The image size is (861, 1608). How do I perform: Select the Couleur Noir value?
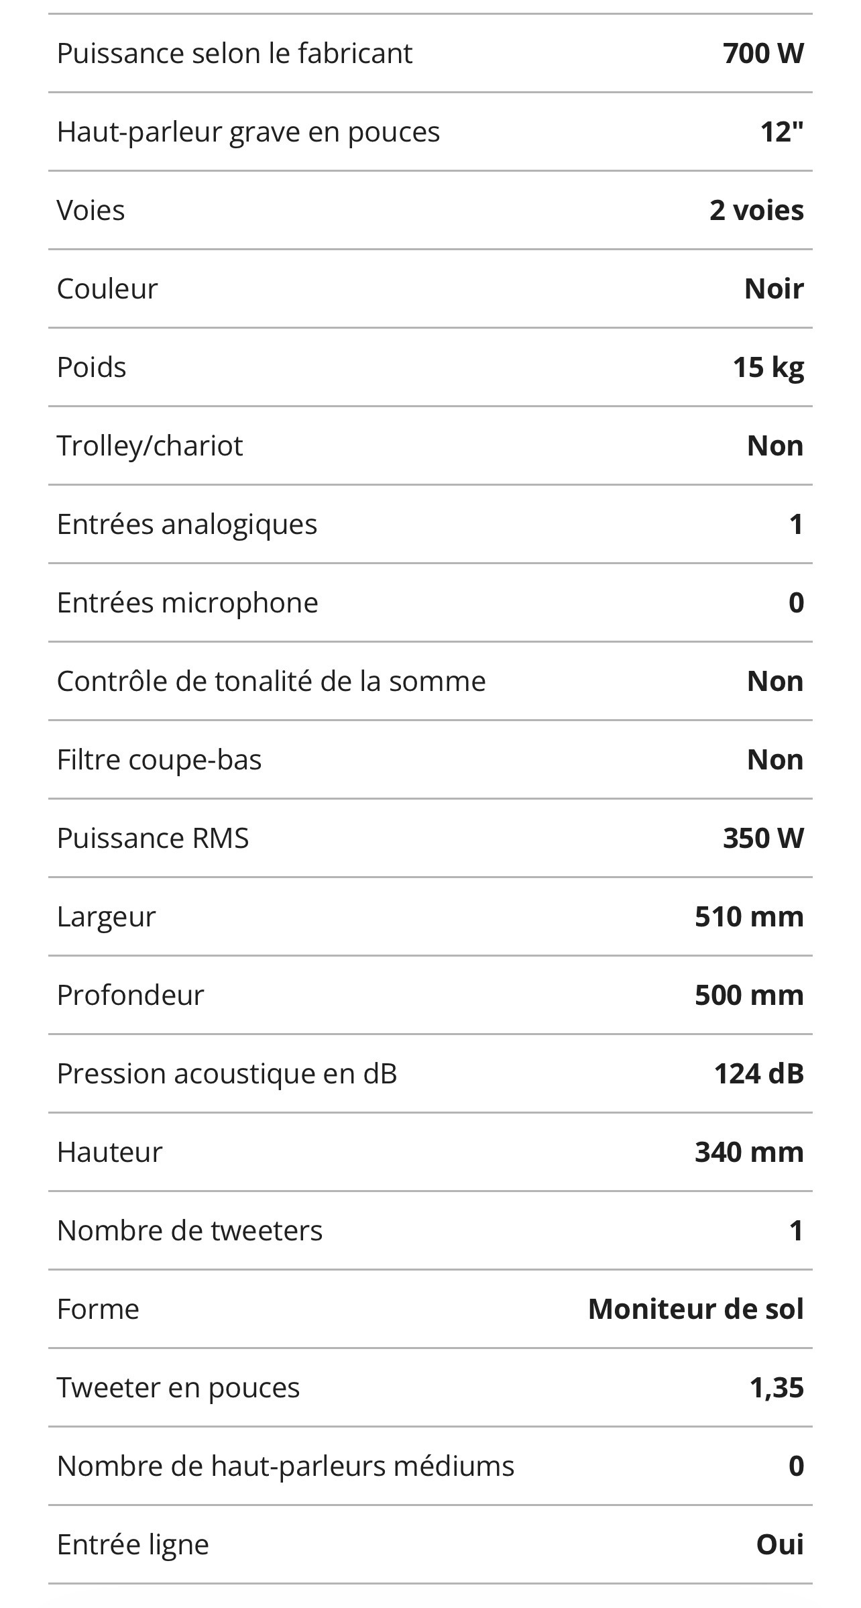[x=774, y=289]
